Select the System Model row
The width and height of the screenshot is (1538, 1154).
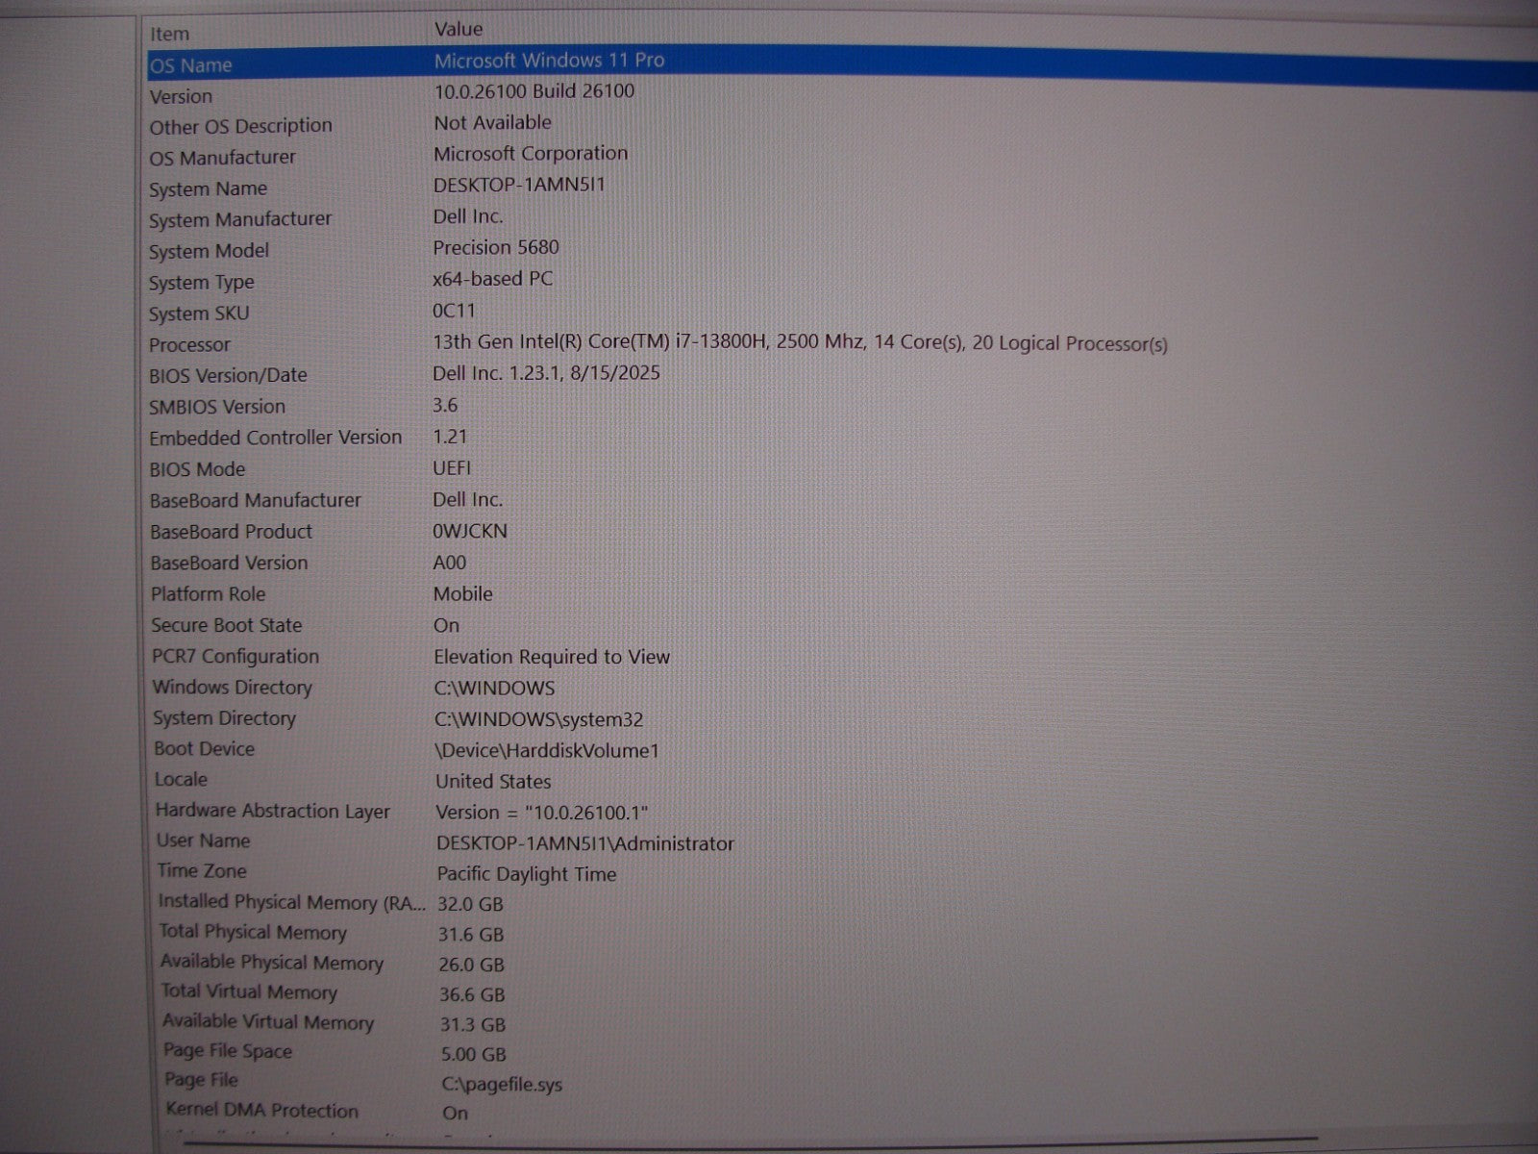(210, 251)
